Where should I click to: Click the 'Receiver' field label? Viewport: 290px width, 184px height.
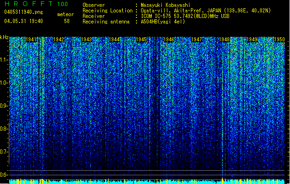coord(94,16)
